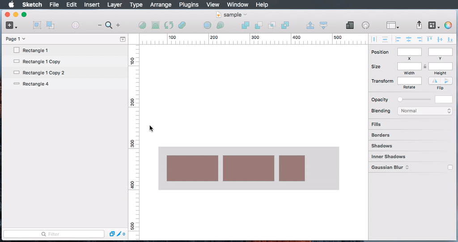Viewport: 458px width, 242px height.
Task: Open the Blending mode dropdown
Action: point(424,111)
